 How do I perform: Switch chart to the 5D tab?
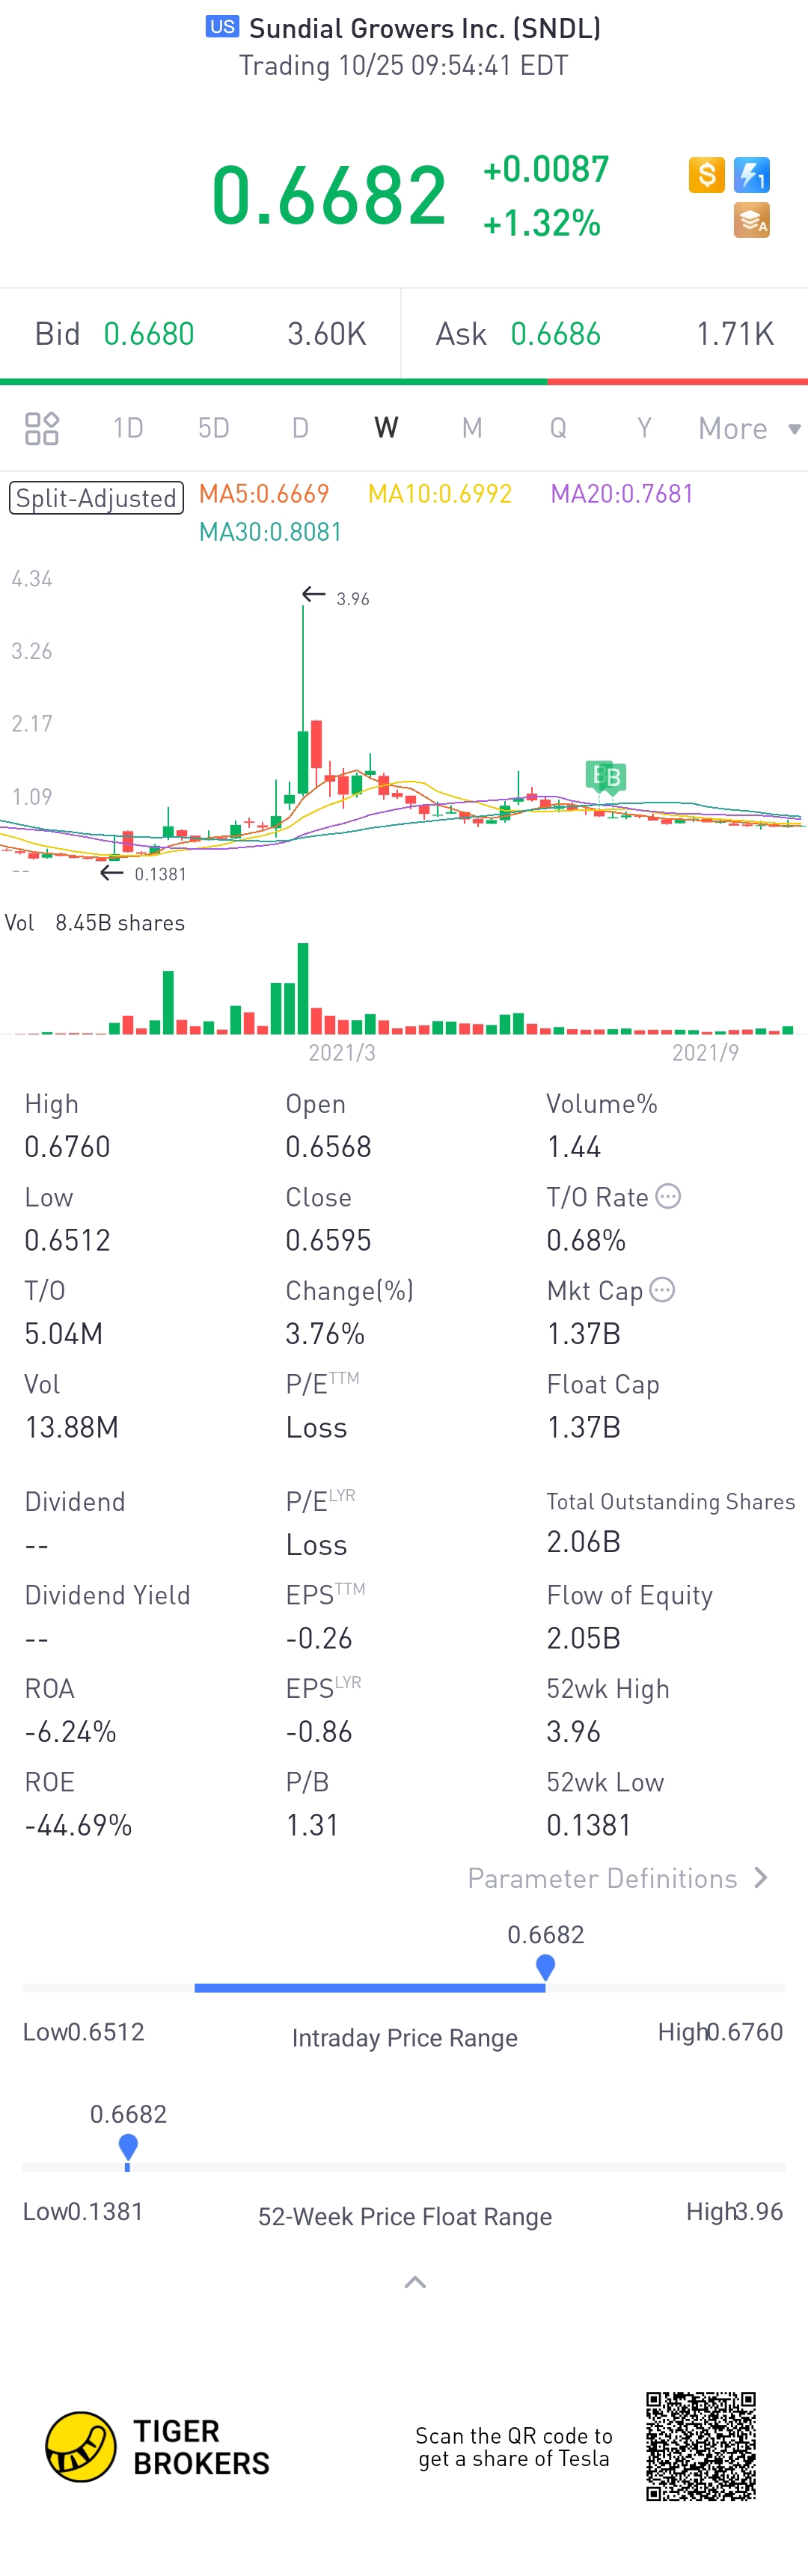[x=214, y=428]
